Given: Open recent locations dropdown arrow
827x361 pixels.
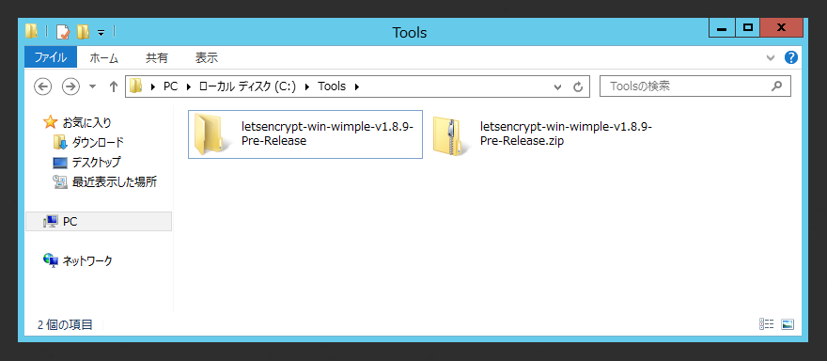Looking at the screenshot, I should (x=93, y=86).
